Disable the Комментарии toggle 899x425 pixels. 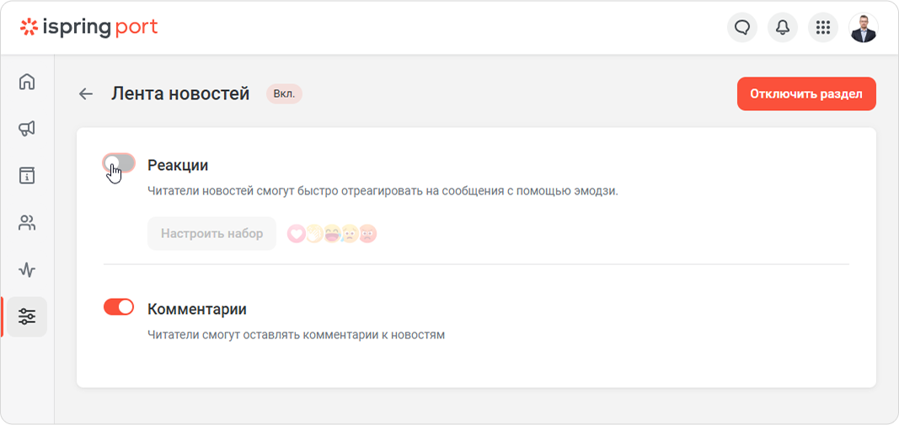tap(119, 307)
